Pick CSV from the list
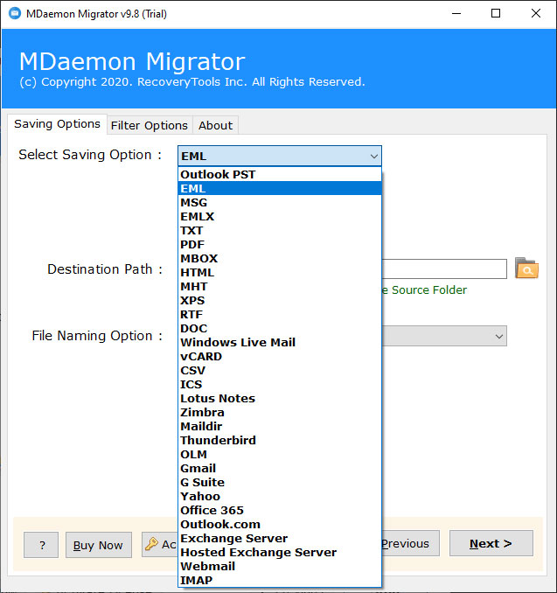The image size is (557, 593). (x=280, y=370)
